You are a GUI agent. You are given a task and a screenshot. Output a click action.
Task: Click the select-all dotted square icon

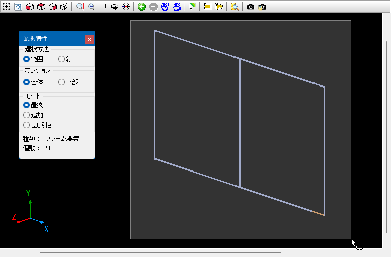point(6,7)
